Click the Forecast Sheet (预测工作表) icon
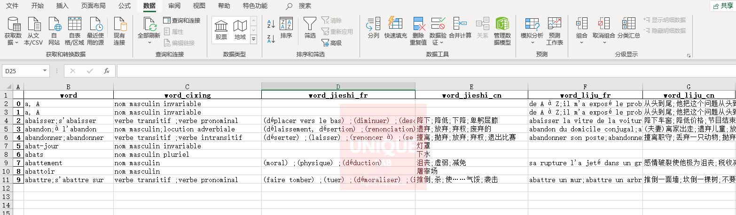This screenshot has width=736, height=215. tap(554, 24)
